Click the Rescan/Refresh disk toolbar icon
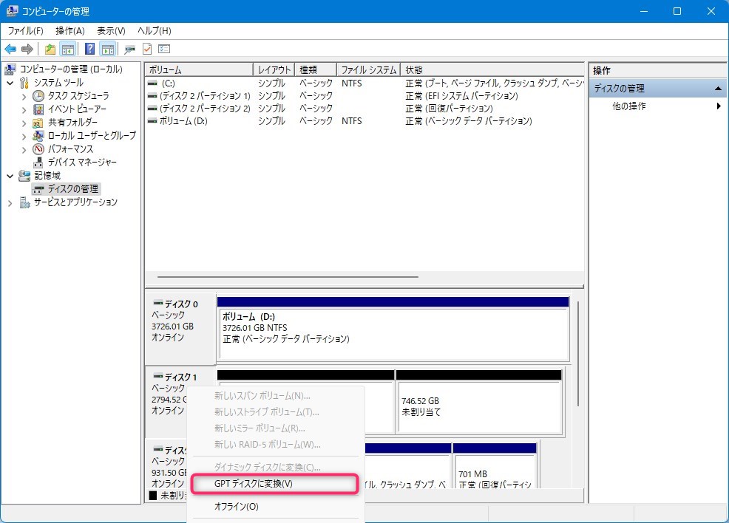Viewport: 729px width, 523px height. [x=130, y=49]
